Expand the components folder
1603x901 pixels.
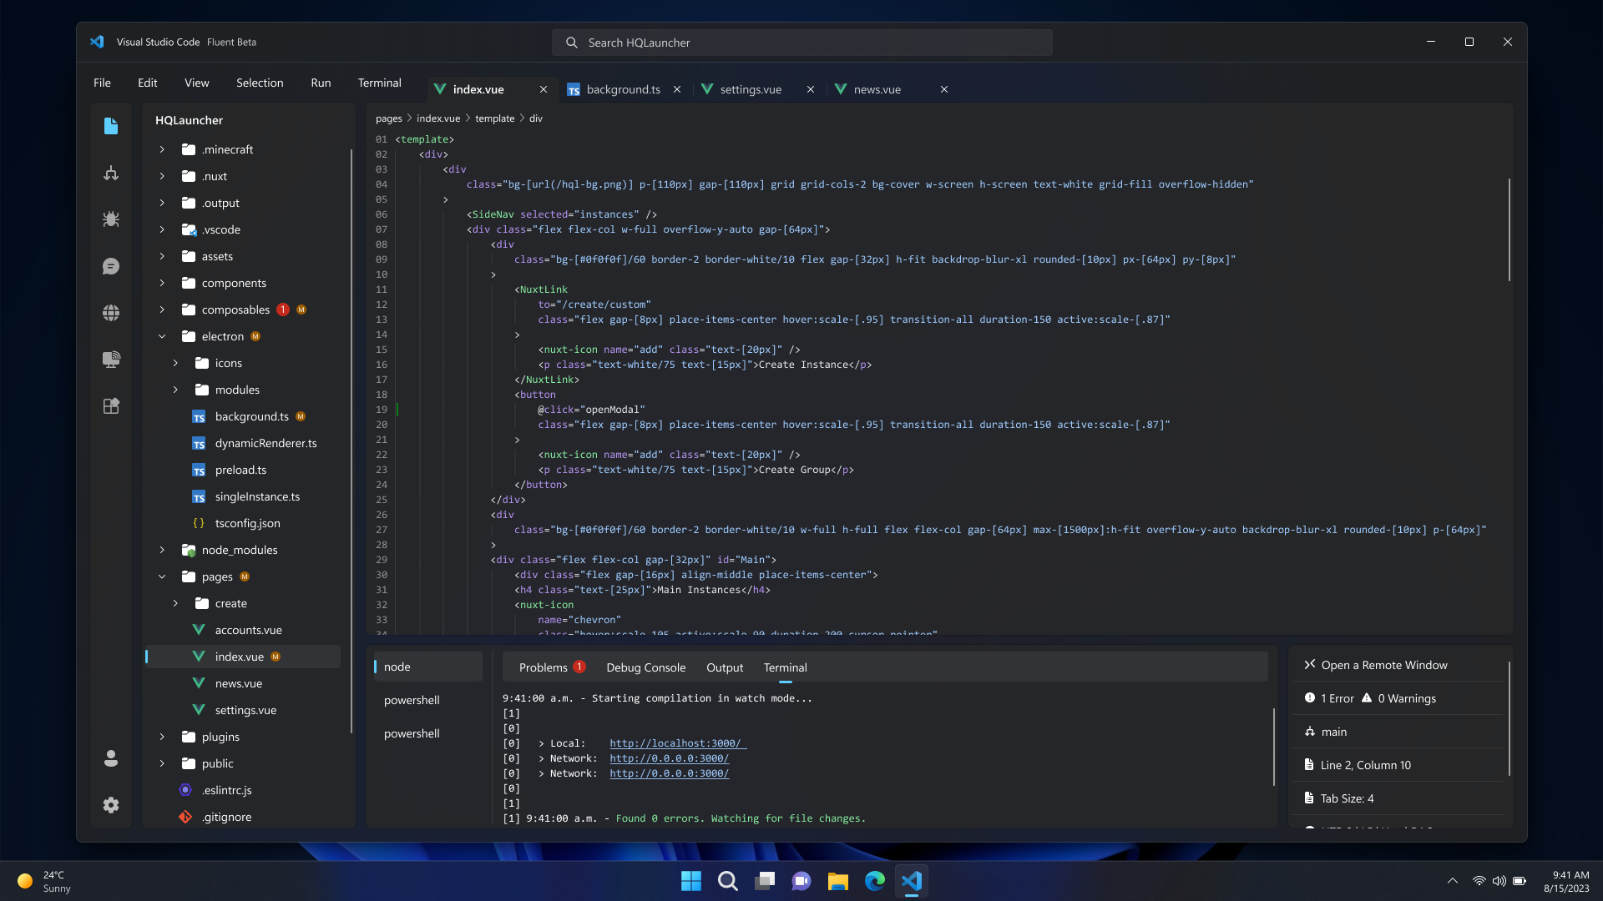pos(162,283)
